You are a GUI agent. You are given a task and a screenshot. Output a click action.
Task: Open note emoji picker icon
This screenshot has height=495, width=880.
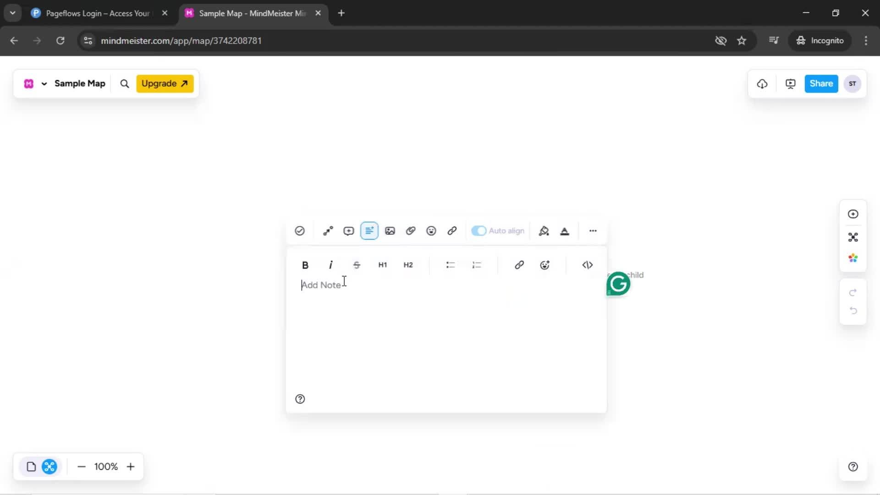[x=545, y=265]
